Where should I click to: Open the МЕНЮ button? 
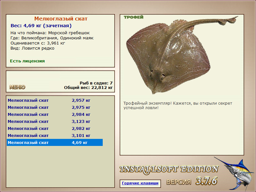pyautogui.click(x=17, y=87)
